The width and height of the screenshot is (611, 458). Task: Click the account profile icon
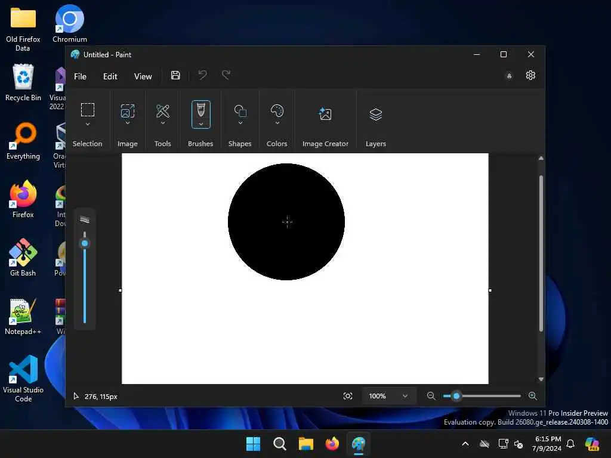click(x=509, y=76)
